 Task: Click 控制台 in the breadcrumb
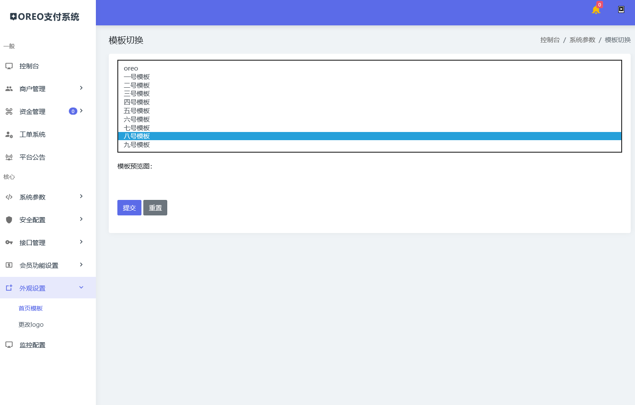click(x=550, y=40)
